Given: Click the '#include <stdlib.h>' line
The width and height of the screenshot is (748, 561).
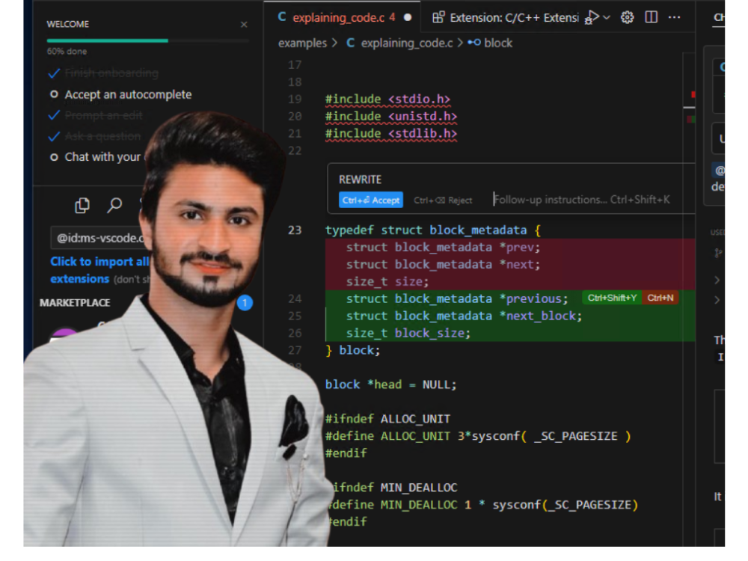Looking at the screenshot, I should 391,134.
